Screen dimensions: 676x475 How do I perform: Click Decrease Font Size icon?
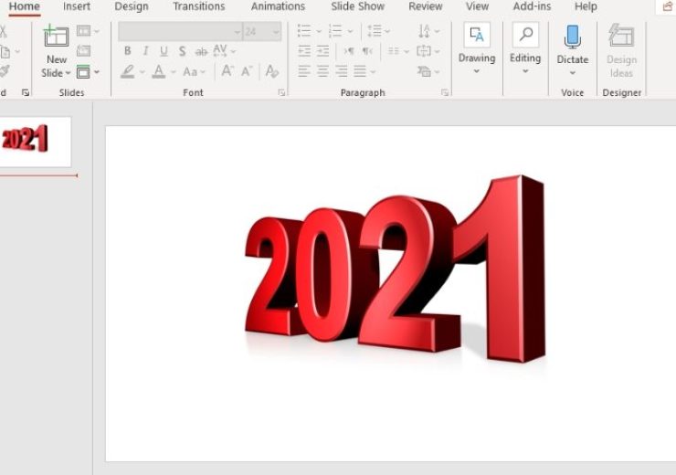247,71
